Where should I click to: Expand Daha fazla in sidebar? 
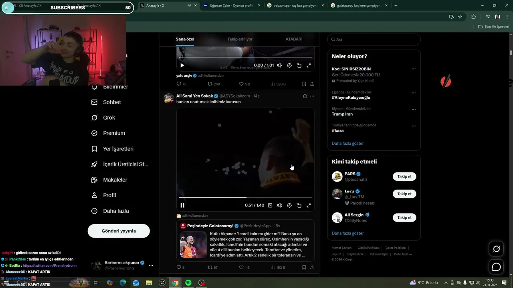pyautogui.click(x=110, y=211)
